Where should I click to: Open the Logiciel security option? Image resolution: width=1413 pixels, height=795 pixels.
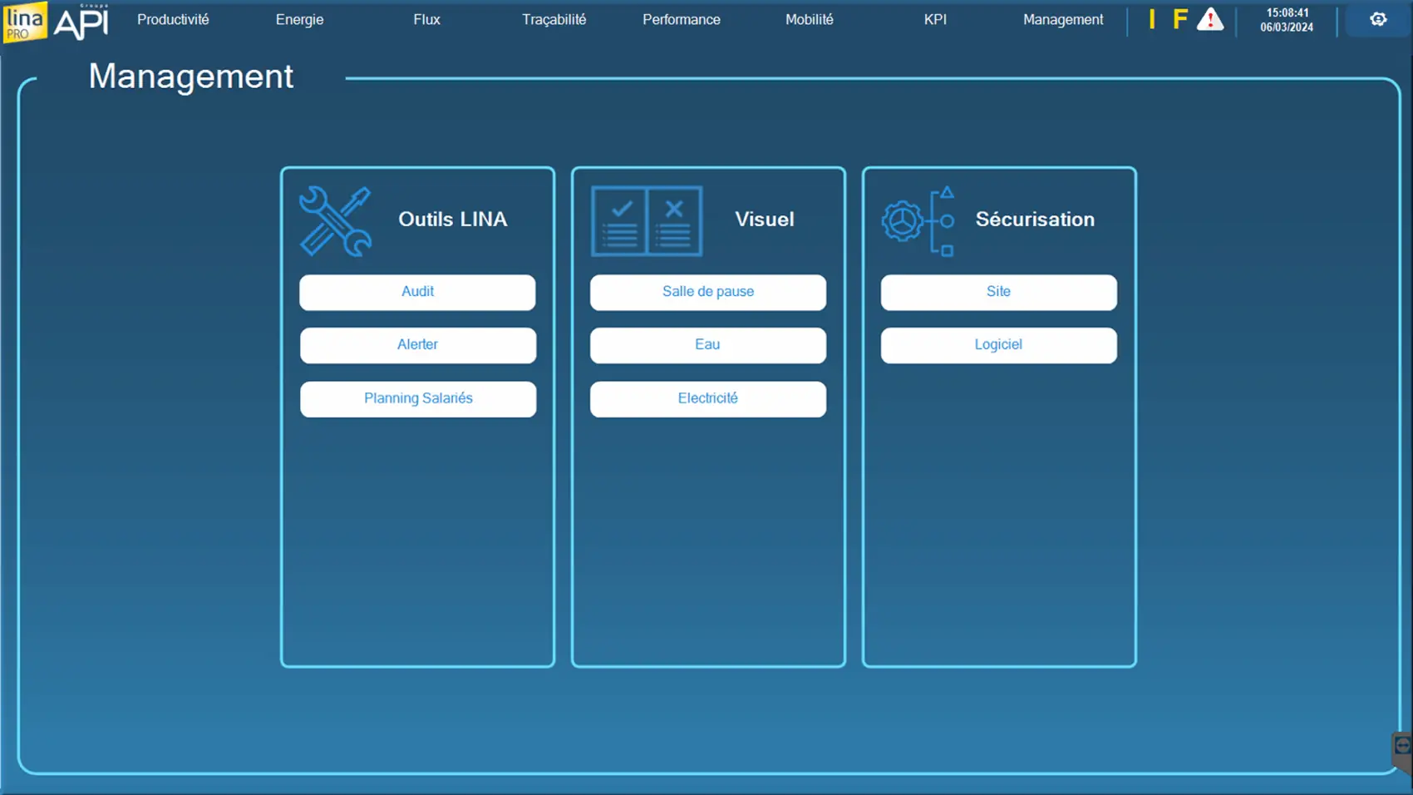click(x=998, y=345)
